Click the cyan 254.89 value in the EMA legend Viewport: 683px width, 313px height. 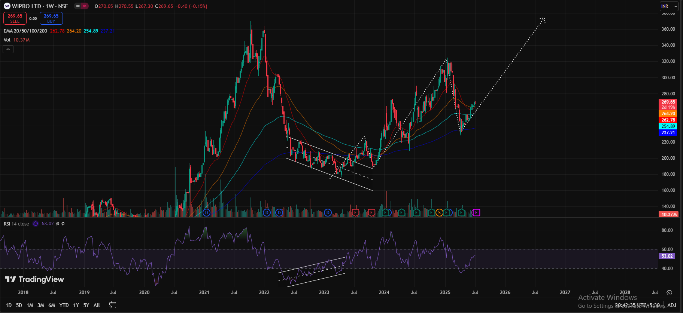[x=91, y=31]
